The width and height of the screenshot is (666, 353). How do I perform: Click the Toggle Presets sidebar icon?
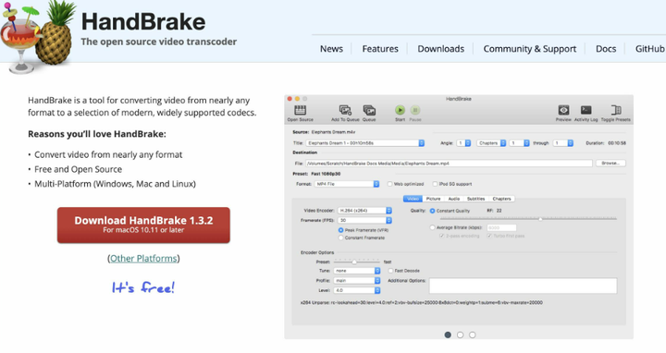[x=616, y=110]
